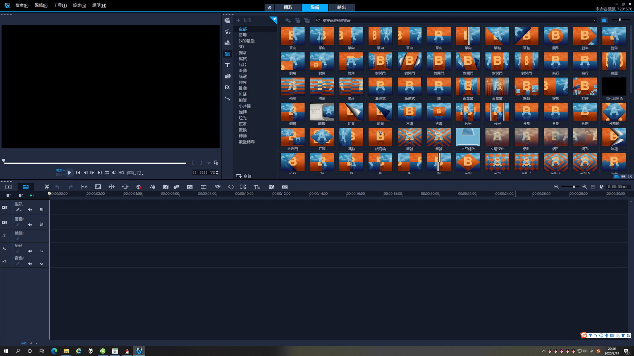This screenshot has width=634, height=356.
Task: Click the Mark-out right bracket
Action: tap(201, 163)
